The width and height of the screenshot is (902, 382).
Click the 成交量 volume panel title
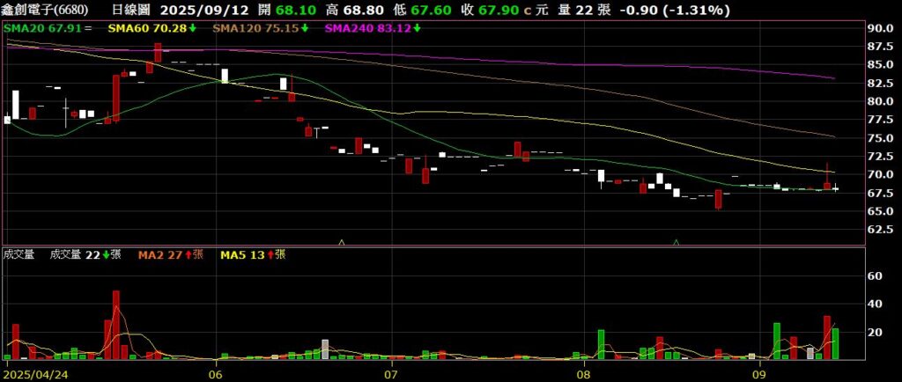(18, 255)
